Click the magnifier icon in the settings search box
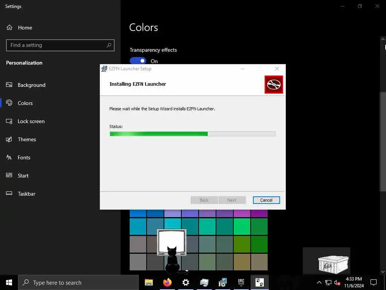The image size is (386, 290). [109, 45]
